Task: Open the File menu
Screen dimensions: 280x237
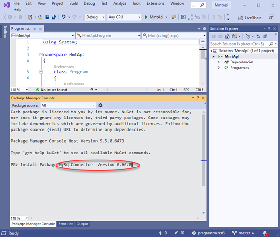Action: 16,3
